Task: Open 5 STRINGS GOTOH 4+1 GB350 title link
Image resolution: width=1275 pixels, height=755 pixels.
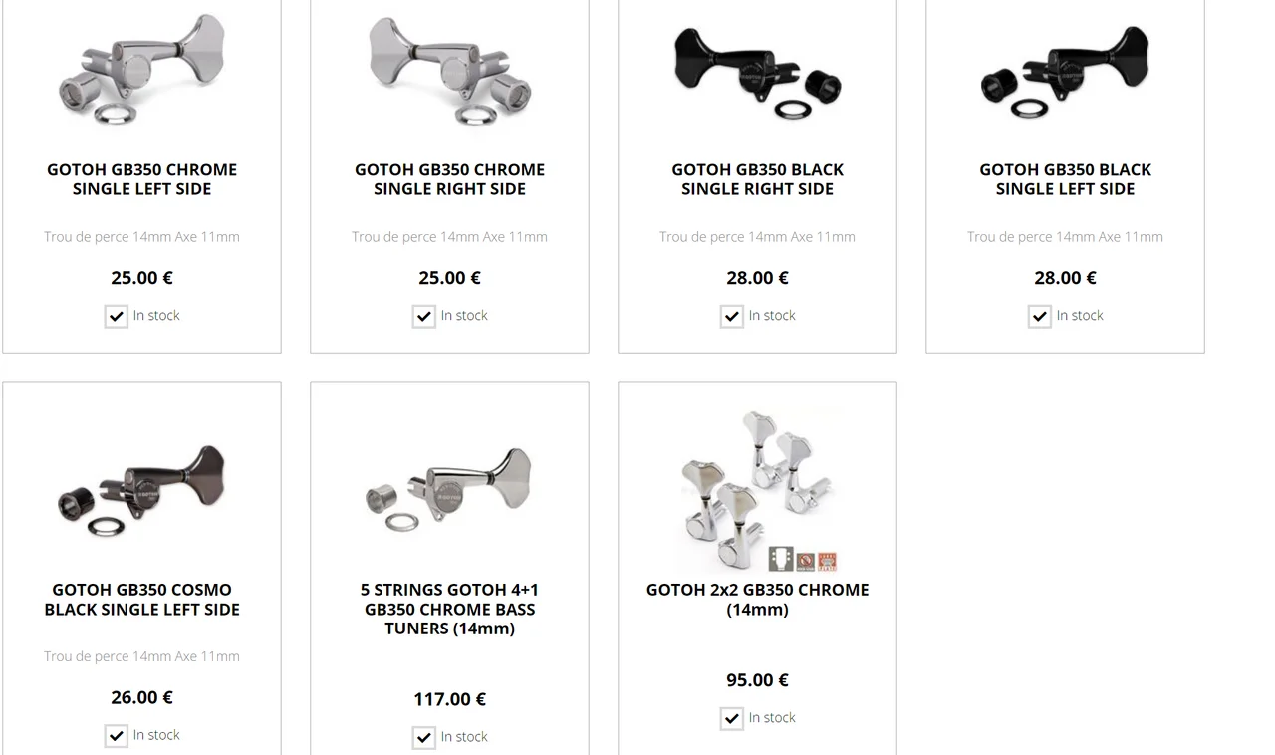Action: pyautogui.click(x=449, y=609)
